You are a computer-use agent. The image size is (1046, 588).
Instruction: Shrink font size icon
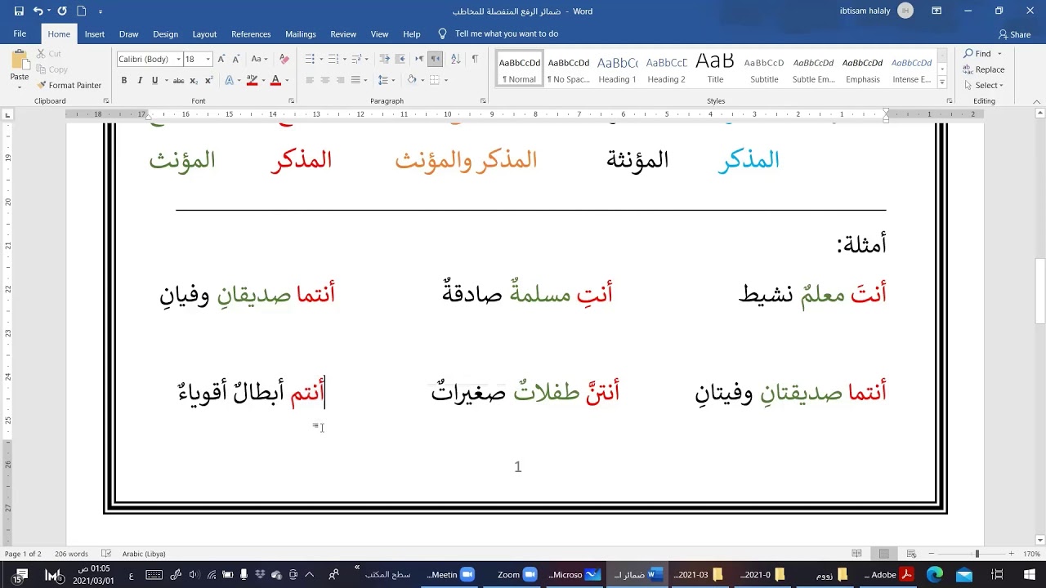tap(236, 59)
